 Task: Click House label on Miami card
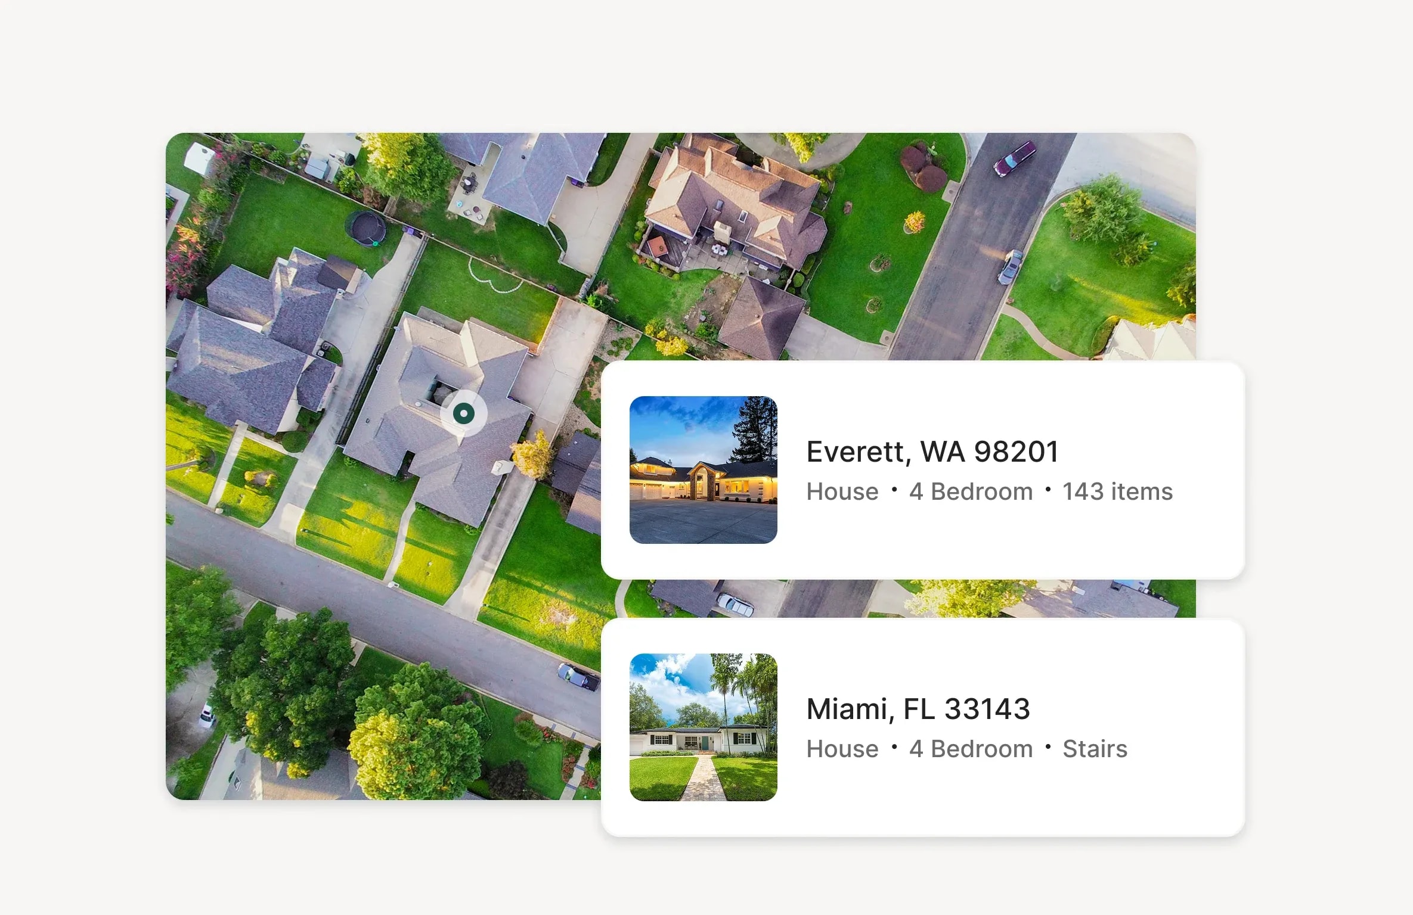842,749
